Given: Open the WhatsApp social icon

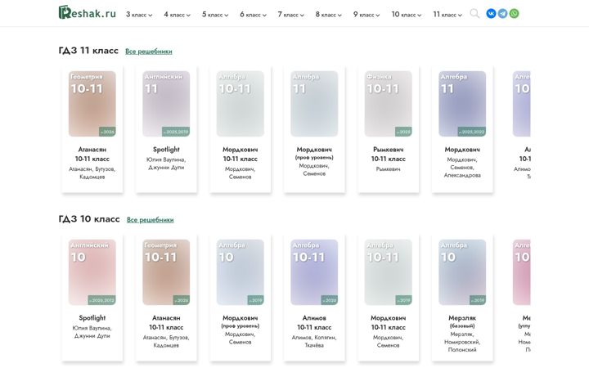Looking at the screenshot, I should click(x=514, y=14).
